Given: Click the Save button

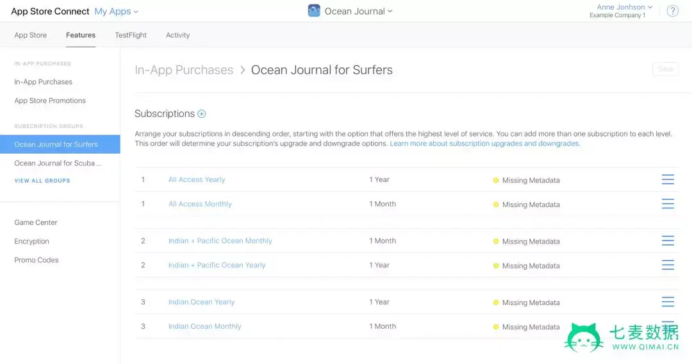Looking at the screenshot, I should click(x=666, y=69).
